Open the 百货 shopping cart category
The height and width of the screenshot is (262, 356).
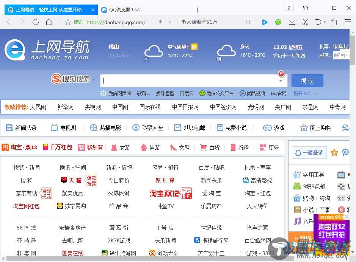tap(210, 147)
